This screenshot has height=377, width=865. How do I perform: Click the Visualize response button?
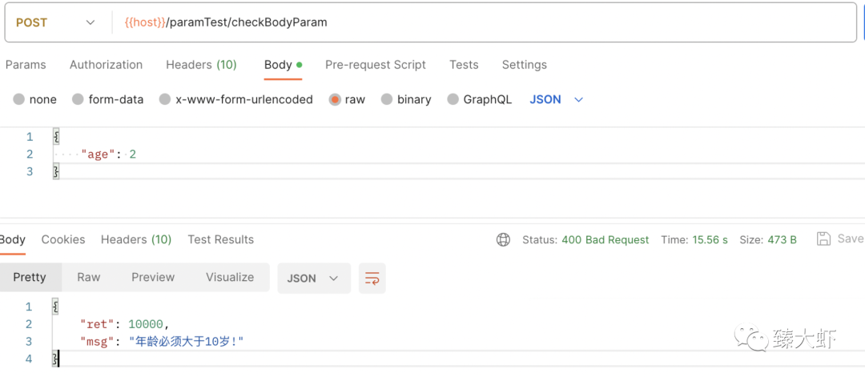pos(230,277)
